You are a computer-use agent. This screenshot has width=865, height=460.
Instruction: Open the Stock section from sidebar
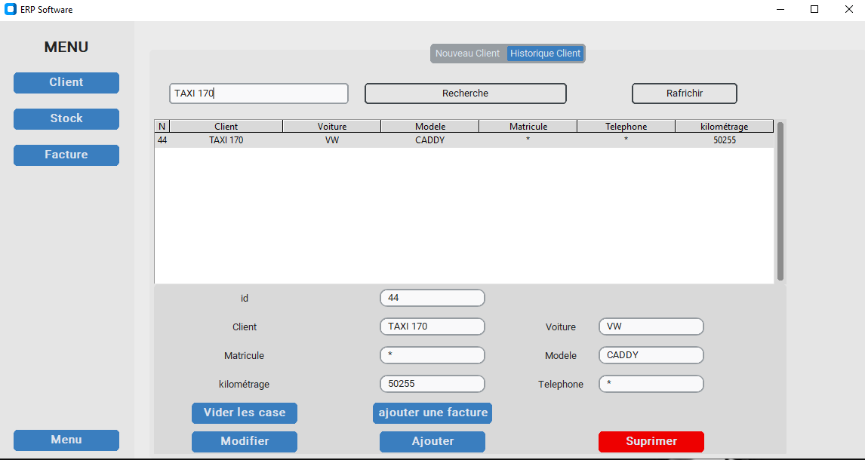(66, 118)
